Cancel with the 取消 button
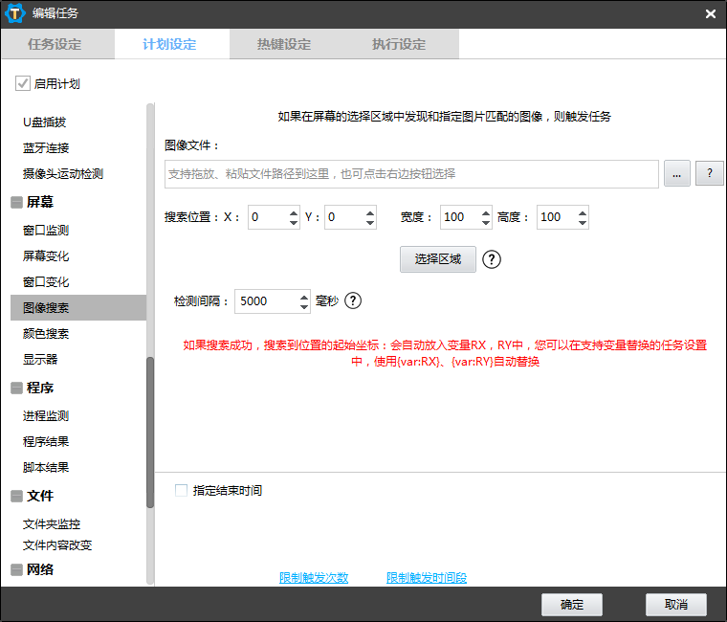Viewport: 727px width, 622px height. 676,605
